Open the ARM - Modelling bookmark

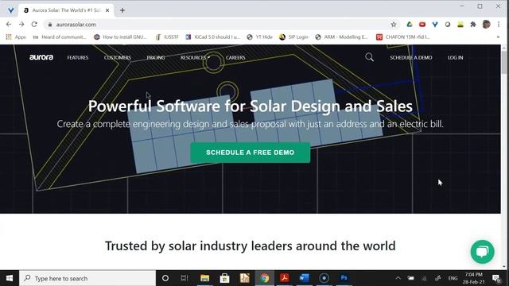341,37
